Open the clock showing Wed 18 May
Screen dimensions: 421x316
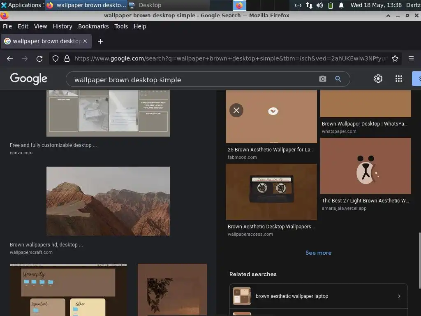pos(376,5)
